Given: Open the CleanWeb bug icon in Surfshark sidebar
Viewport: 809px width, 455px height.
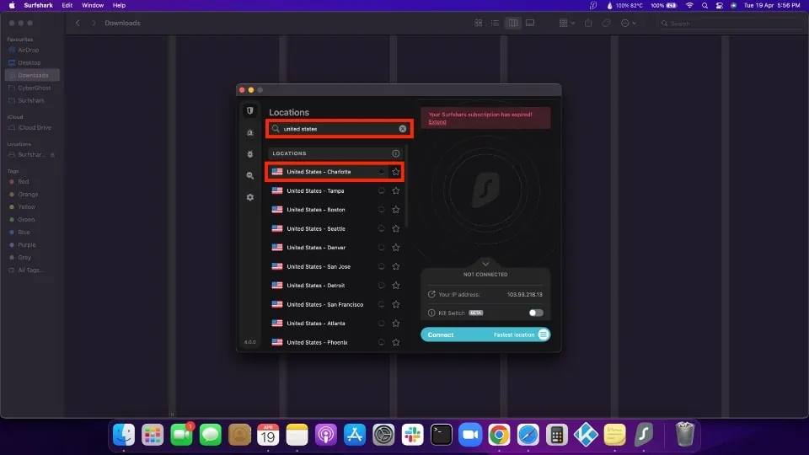Looking at the screenshot, I should click(250, 132).
